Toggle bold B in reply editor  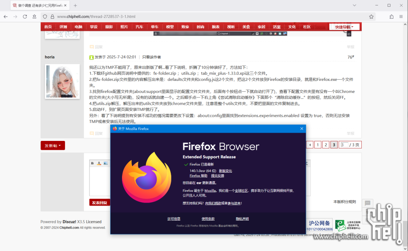tap(92, 163)
